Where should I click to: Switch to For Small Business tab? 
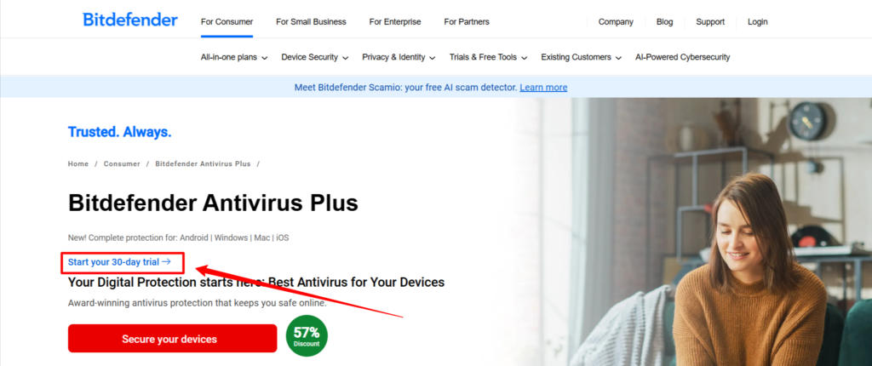(x=311, y=21)
